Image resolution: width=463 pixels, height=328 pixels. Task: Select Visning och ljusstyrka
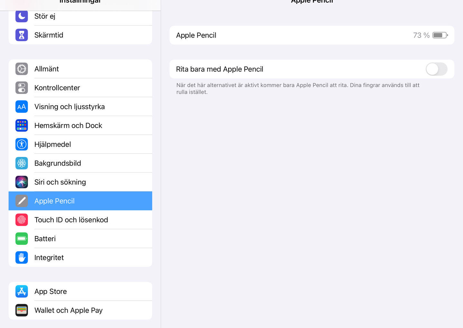click(80, 107)
